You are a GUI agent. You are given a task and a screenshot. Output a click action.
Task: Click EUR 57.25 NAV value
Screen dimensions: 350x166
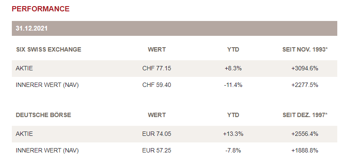pyautogui.click(x=157, y=150)
